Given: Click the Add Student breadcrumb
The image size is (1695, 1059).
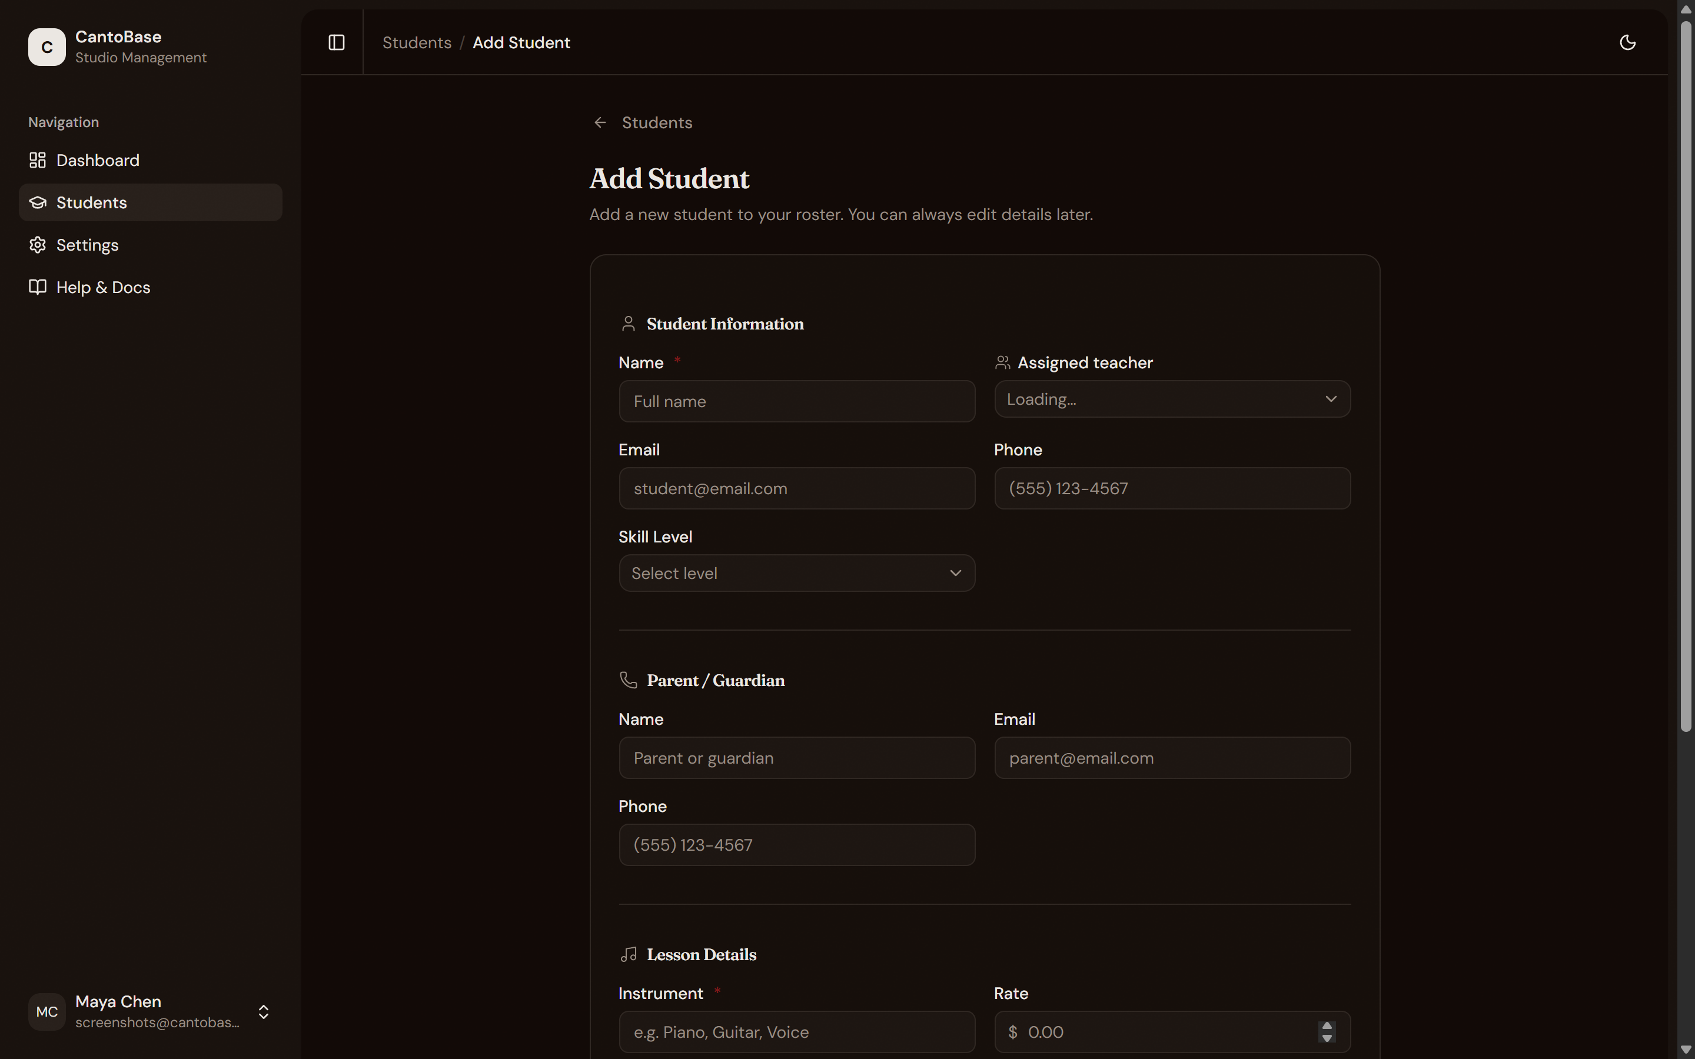Looking at the screenshot, I should tap(521, 43).
